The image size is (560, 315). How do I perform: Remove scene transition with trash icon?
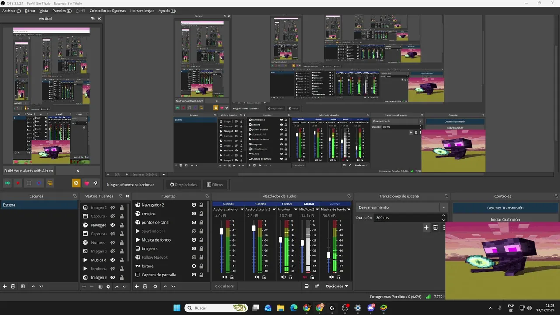pyautogui.click(x=435, y=227)
